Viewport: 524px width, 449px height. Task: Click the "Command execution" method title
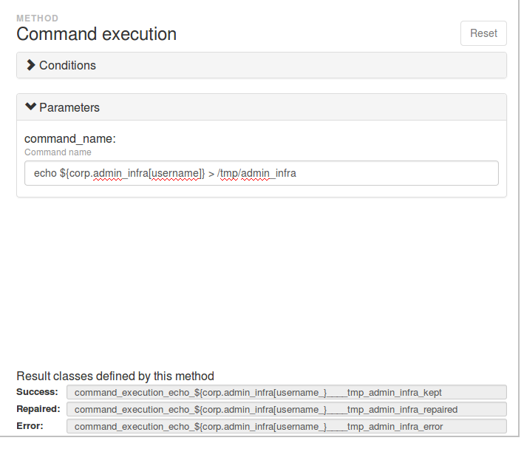[x=97, y=34]
